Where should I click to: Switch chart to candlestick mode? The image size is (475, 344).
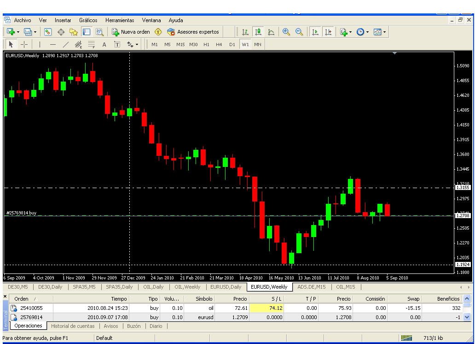258,32
